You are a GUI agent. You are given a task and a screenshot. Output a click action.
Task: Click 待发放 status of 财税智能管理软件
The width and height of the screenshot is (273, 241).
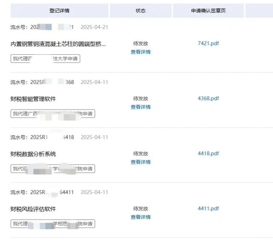(x=140, y=99)
